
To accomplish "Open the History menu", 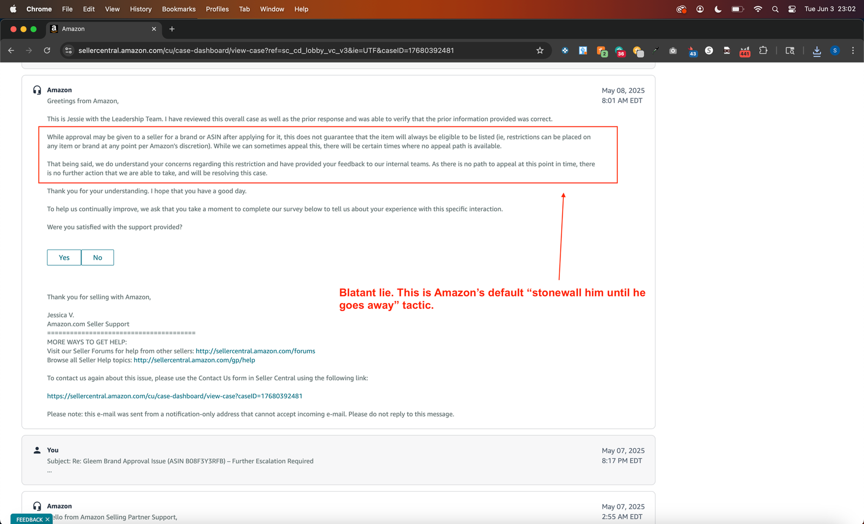I will 140,9.
